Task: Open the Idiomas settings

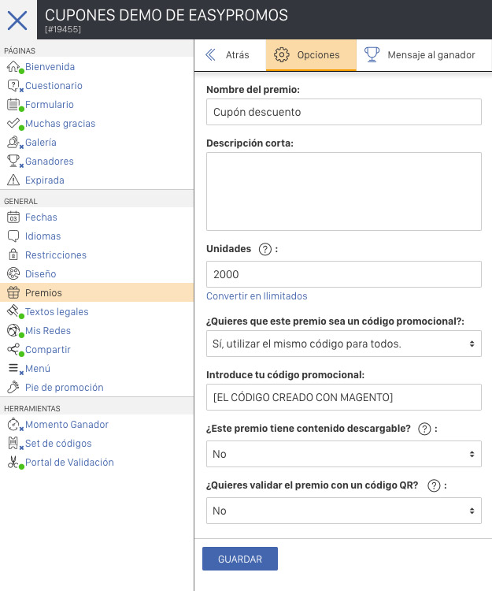Action: pyautogui.click(x=43, y=236)
